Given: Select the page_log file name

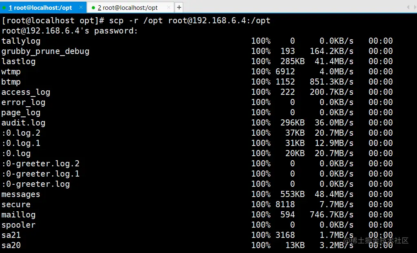Looking at the screenshot, I should tap(21, 112).
